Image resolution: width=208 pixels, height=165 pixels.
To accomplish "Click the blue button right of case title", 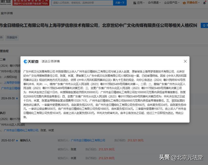I will pyautogui.click(x=204, y=25).
